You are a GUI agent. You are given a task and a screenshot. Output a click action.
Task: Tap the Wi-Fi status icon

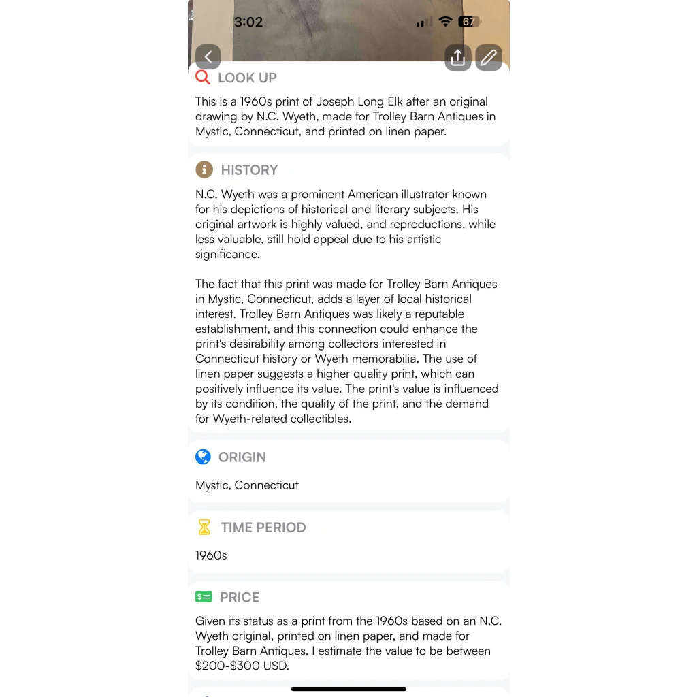click(445, 21)
